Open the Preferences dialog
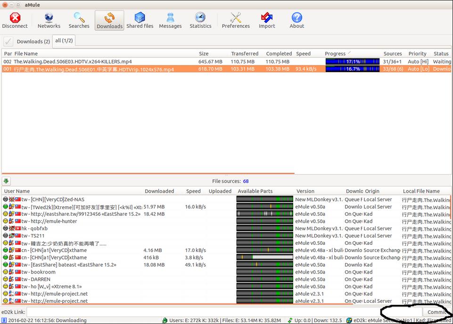 click(x=236, y=21)
